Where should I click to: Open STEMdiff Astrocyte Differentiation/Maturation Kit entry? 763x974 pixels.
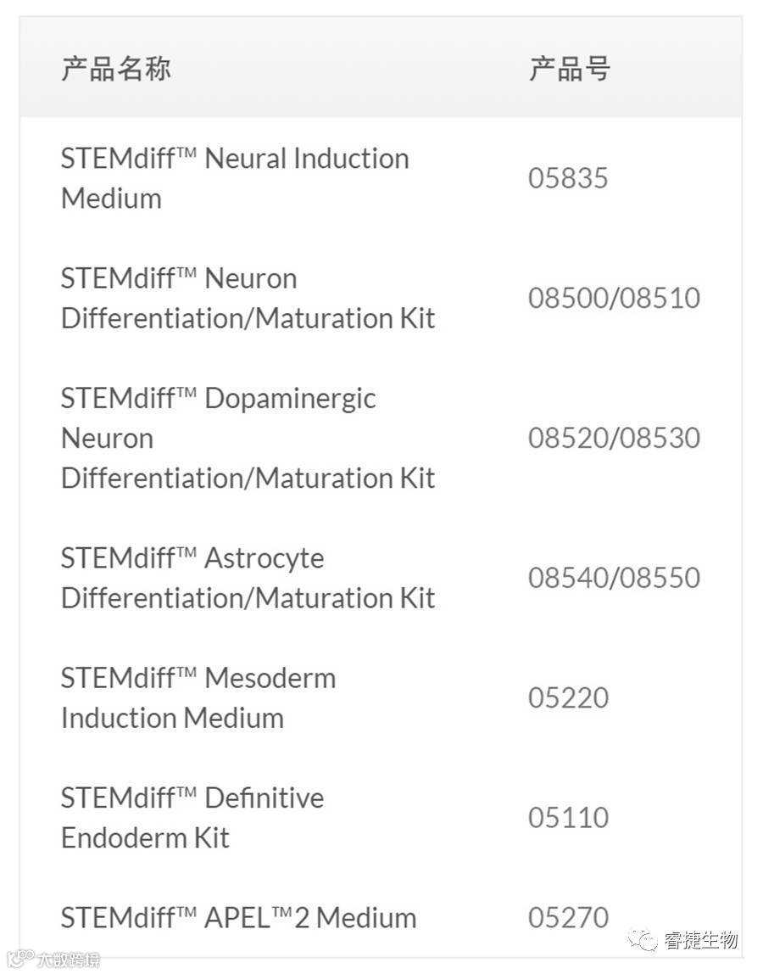point(248,578)
